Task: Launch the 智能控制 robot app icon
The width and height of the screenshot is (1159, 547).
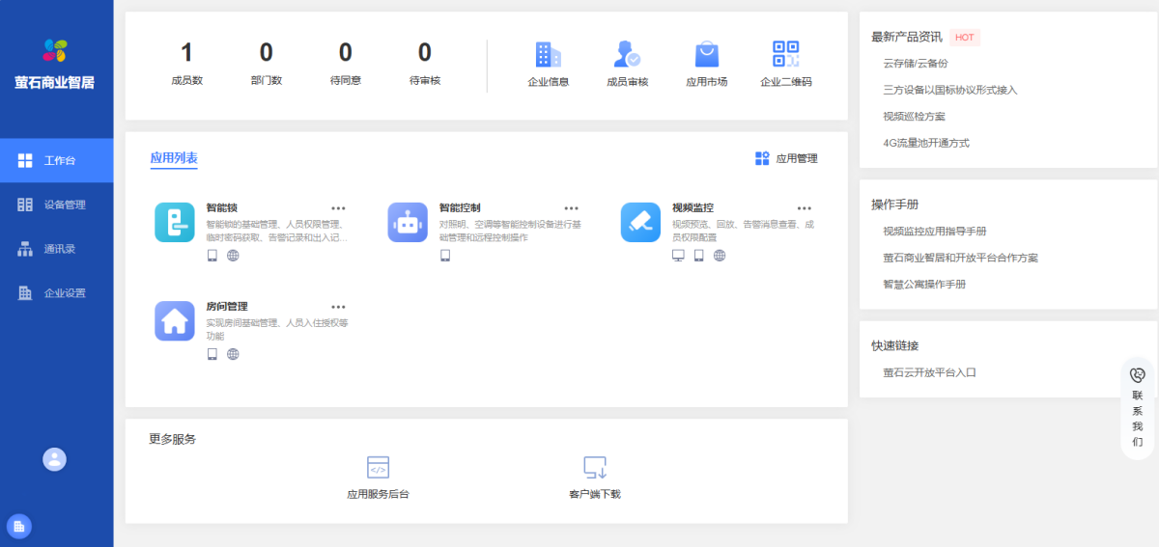Action: tap(408, 222)
